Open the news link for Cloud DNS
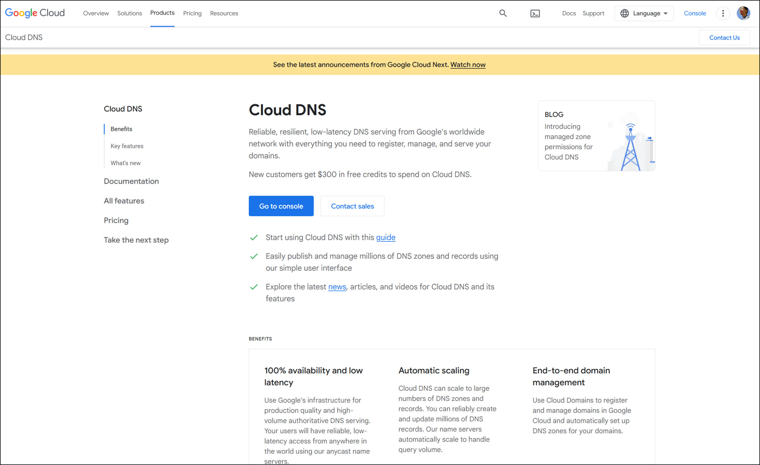 pos(337,287)
